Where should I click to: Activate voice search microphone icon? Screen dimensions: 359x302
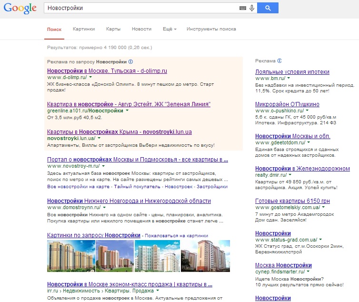252,8
